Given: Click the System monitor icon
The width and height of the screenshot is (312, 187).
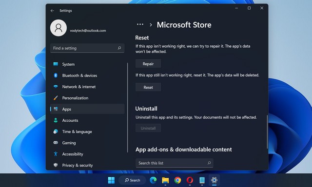Looking at the screenshot, I should (x=56, y=64).
